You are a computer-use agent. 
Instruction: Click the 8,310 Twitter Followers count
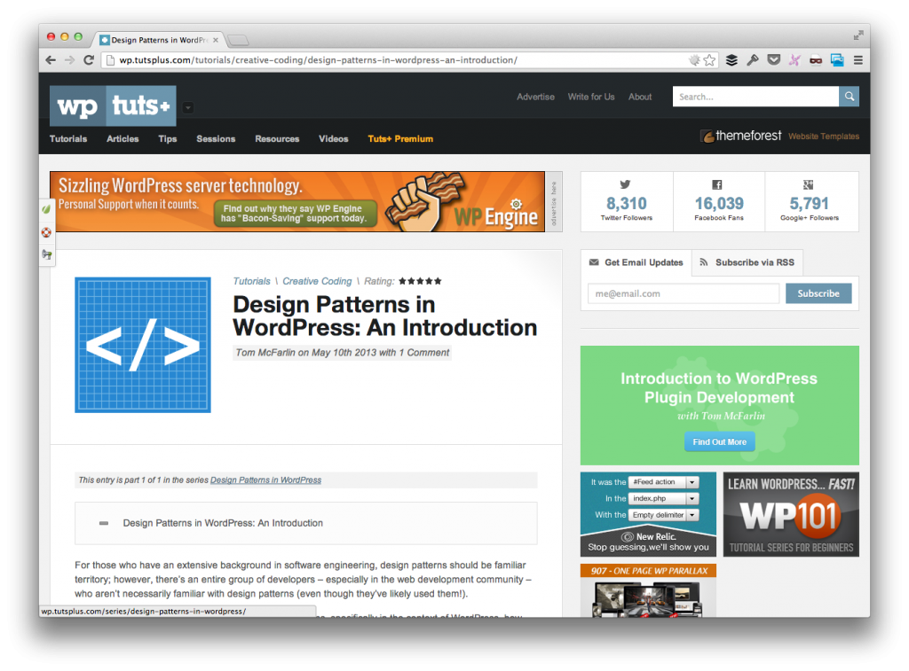(626, 203)
